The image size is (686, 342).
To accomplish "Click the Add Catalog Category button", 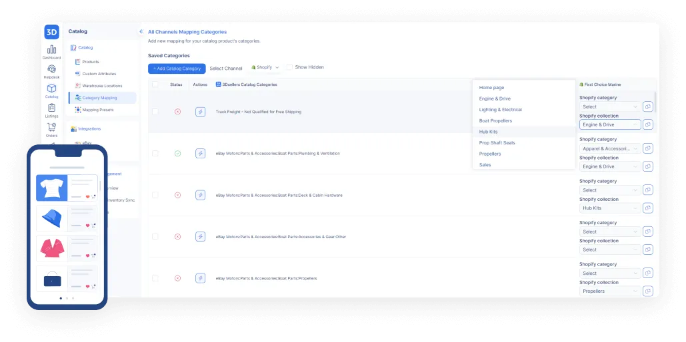I will coord(177,69).
